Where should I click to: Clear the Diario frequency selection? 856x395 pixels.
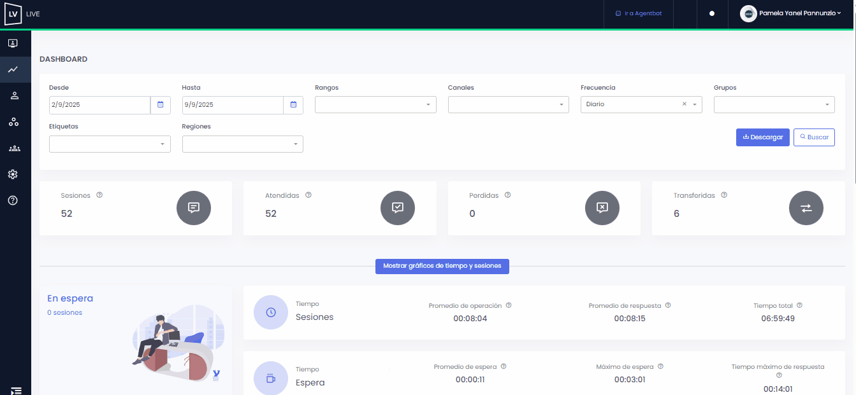pos(685,104)
